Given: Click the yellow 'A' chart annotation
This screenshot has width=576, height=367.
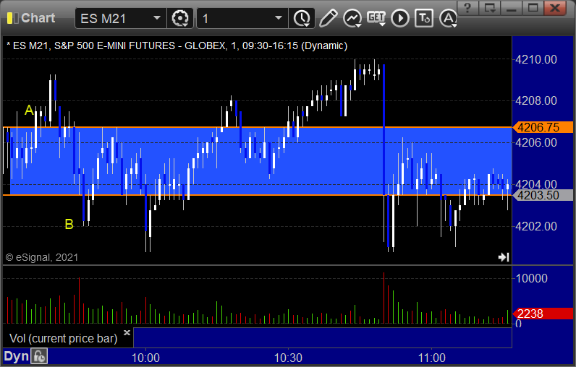Looking at the screenshot, I should tap(29, 110).
